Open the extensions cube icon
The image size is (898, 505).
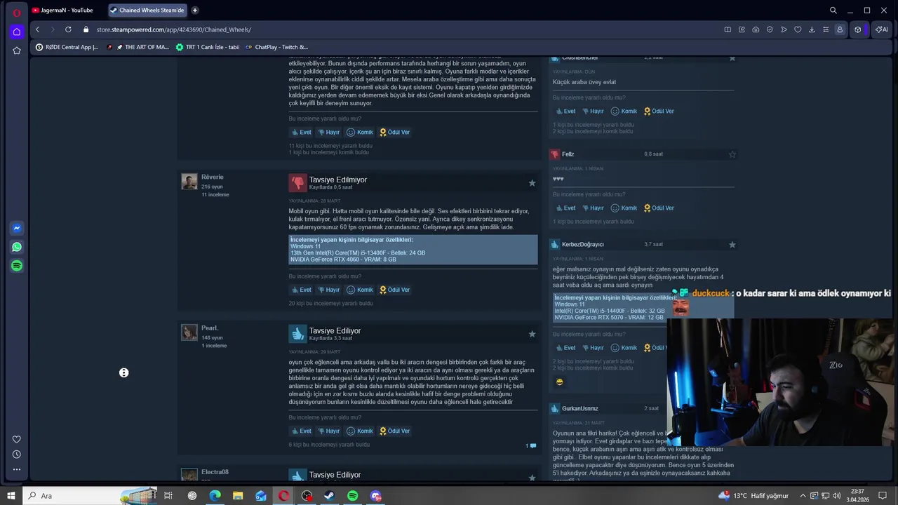coord(857,29)
